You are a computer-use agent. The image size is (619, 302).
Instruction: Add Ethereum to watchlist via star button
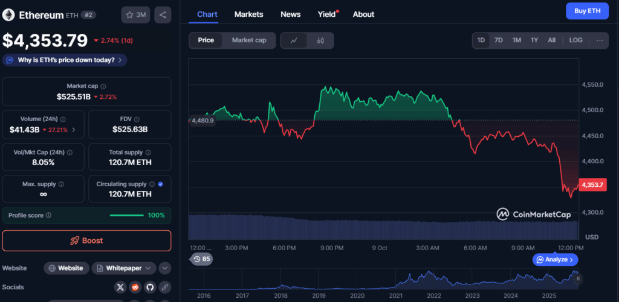tap(136, 14)
